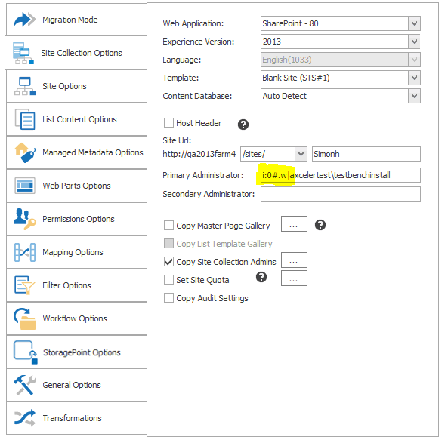Enable the Set Site Quota checkbox
Screen dimensions: 448x443
click(x=168, y=279)
